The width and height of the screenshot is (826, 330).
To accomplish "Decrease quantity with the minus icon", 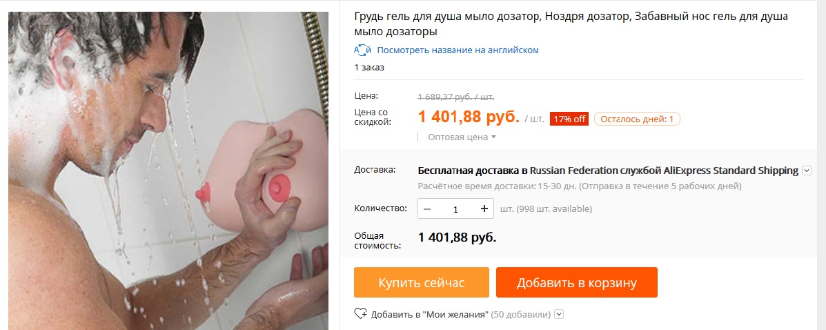I will 427,208.
